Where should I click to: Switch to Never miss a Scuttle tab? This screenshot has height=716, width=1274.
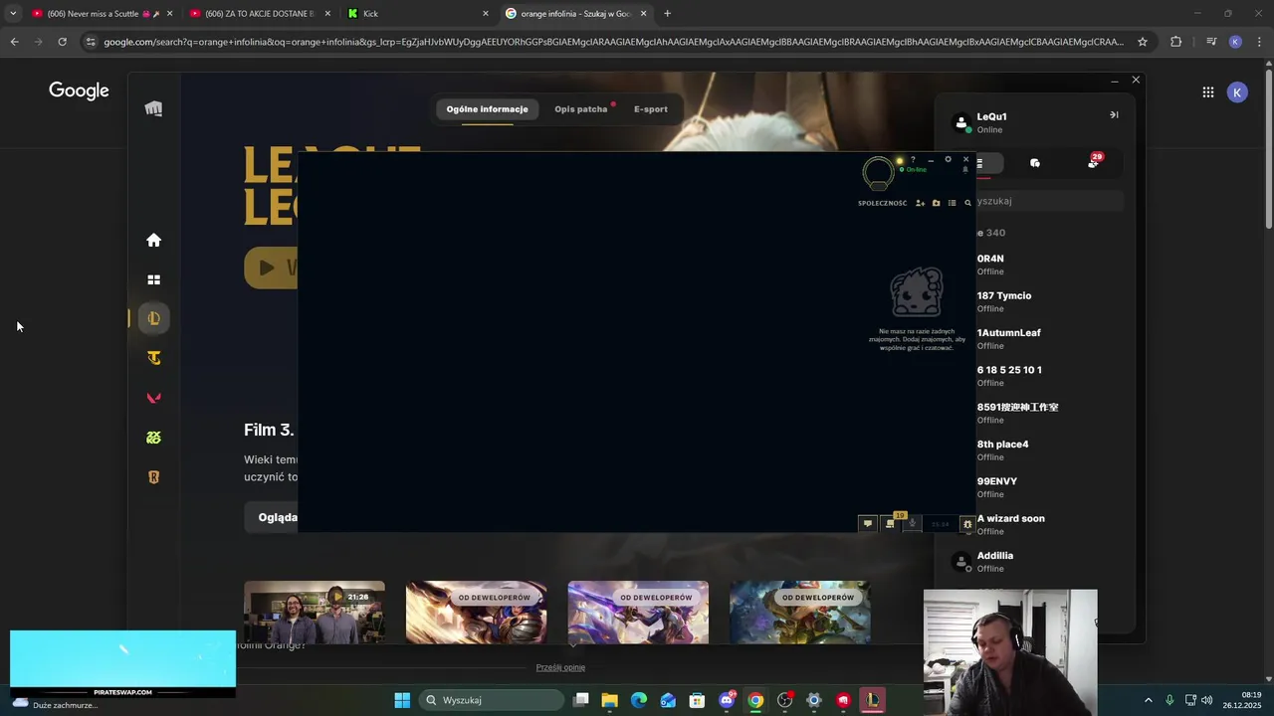pos(104,14)
